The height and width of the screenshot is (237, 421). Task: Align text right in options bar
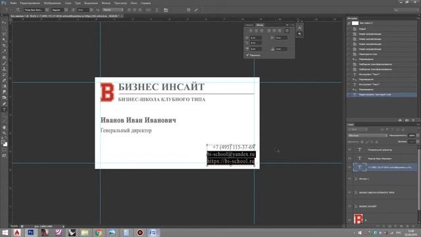point(140,10)
